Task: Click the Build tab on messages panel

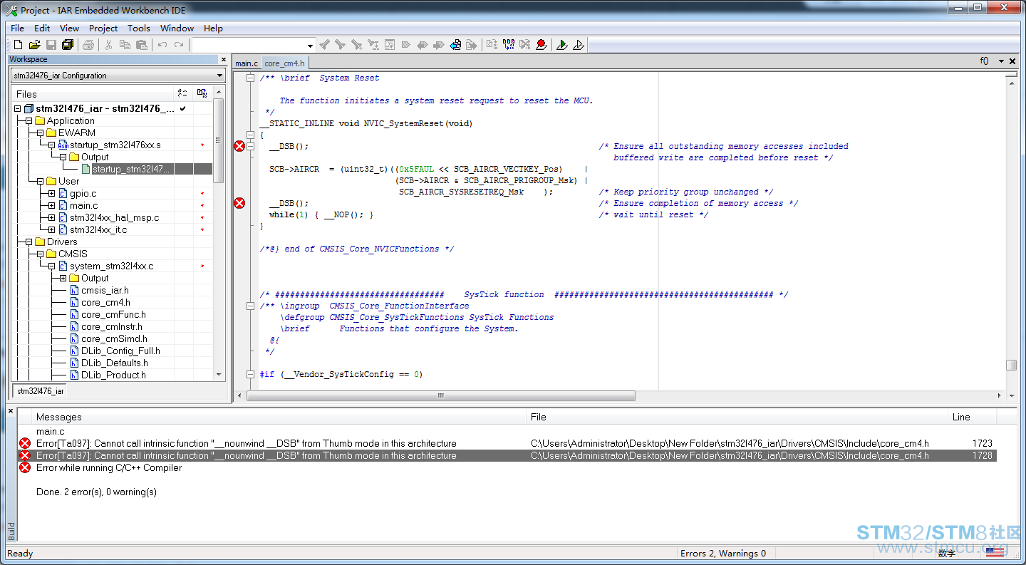Action: [11, 532]
